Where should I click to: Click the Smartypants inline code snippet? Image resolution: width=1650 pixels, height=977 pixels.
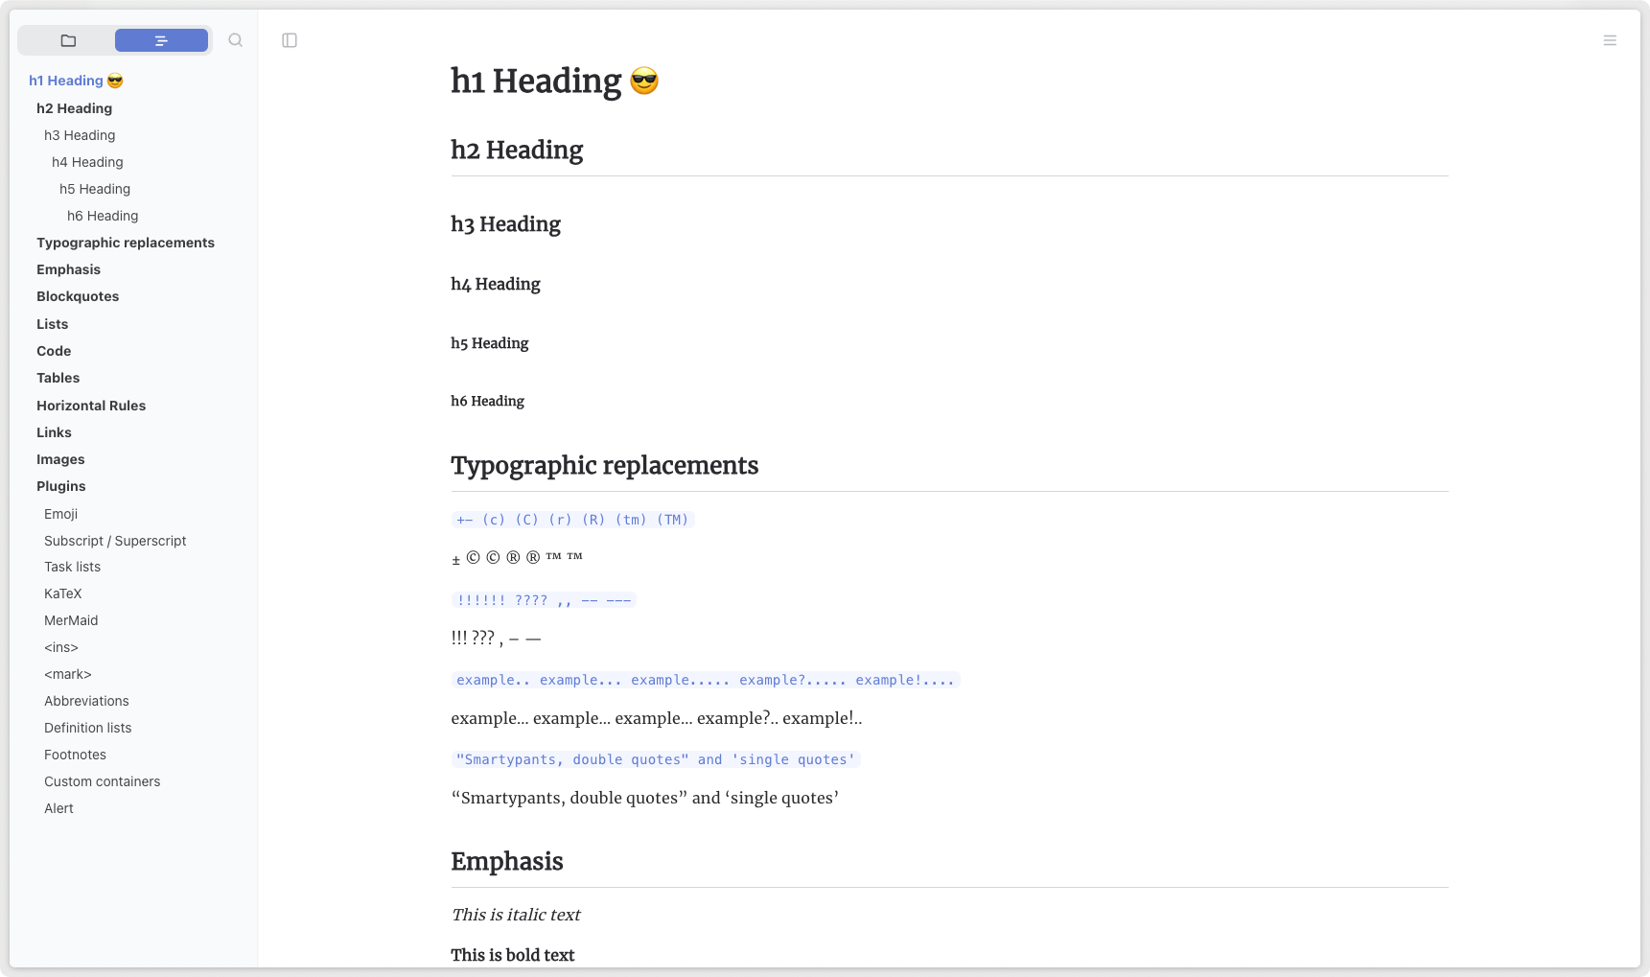point(656,759)
